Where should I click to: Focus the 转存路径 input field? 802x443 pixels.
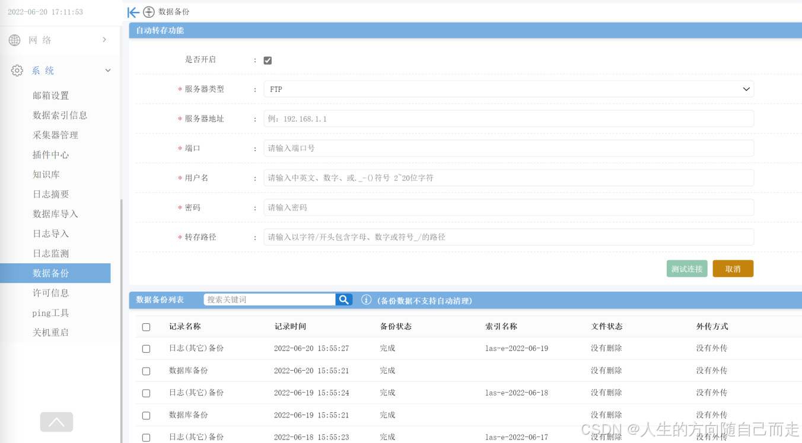pos(508,237)
